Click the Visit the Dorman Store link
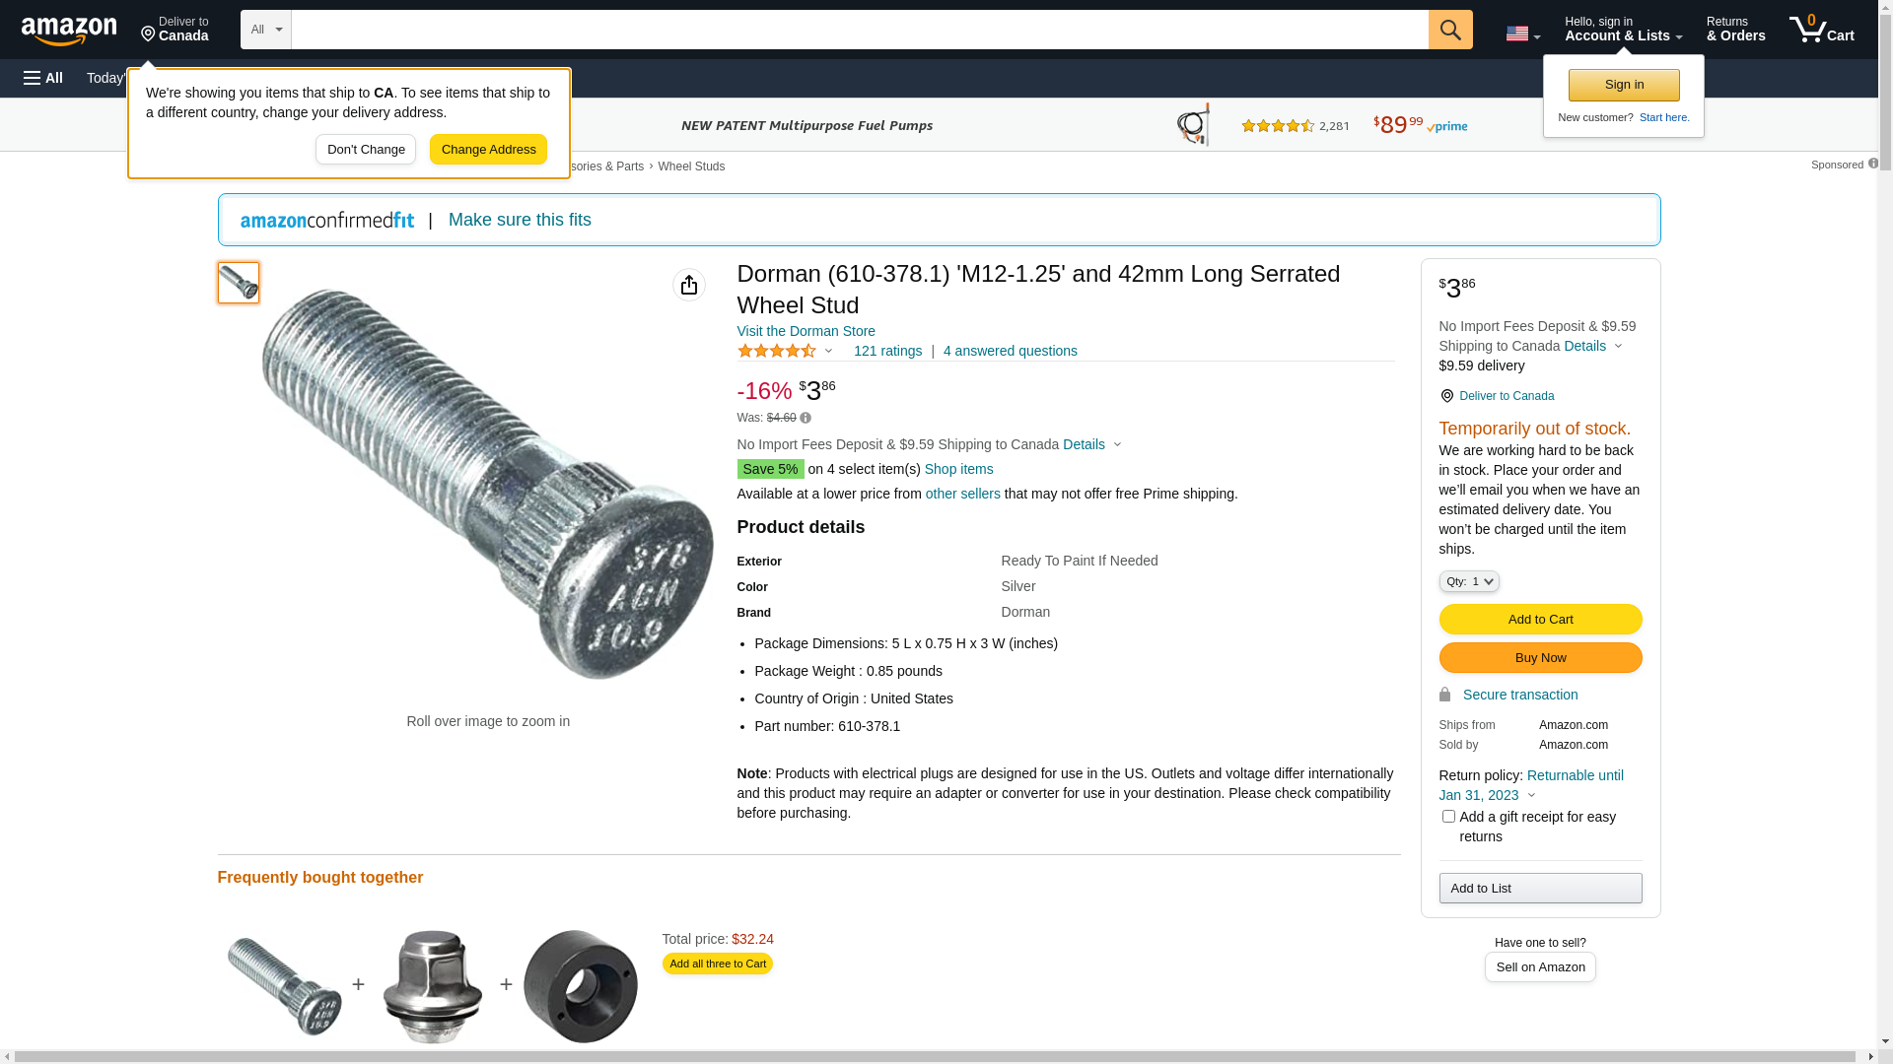1893x1064 pixels. tap(806, 331)
